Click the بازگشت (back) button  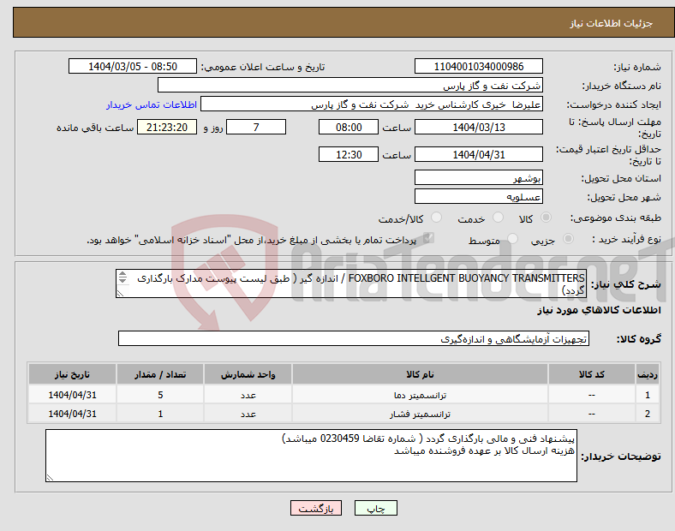[x=316, y=508]
